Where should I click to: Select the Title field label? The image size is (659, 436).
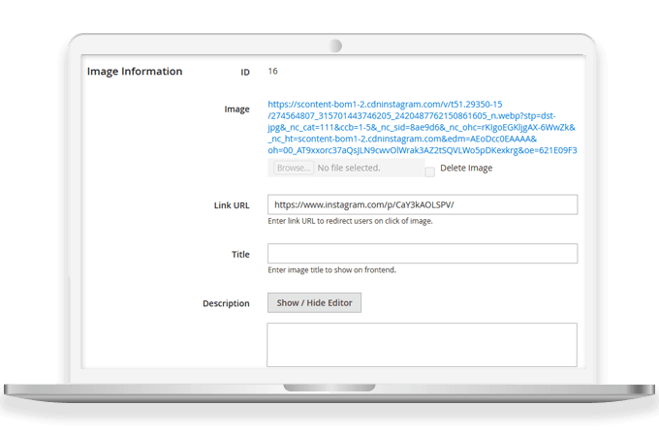(239, 255)
